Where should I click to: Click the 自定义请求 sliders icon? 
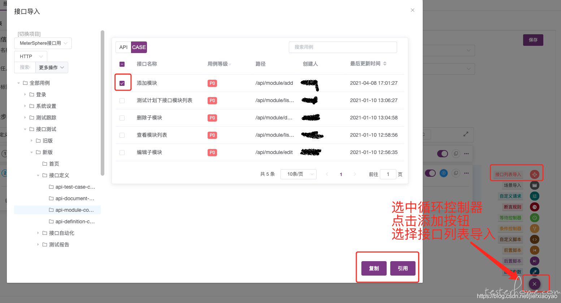pos(534,196)
